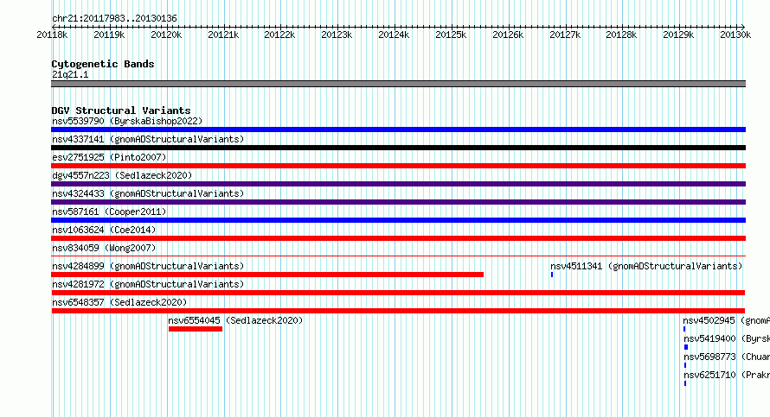
Task: Select the purple dgv4557n223 variant bar
Action: point(398,184)
